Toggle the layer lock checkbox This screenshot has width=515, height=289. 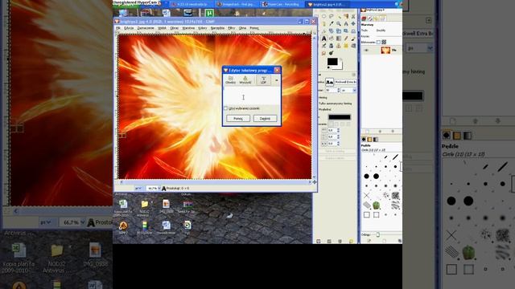pyautogui.click(x=378, y=42)
